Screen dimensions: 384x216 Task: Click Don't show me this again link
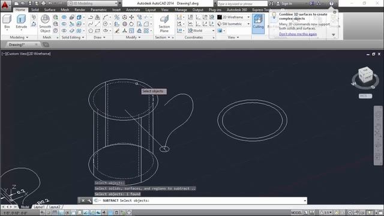click(x=298, y=34)
